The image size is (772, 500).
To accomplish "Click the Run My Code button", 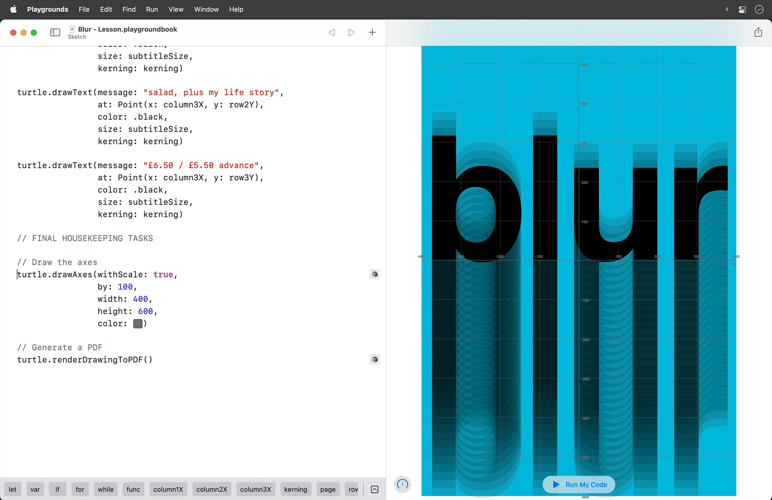I will tap(578, 484).
